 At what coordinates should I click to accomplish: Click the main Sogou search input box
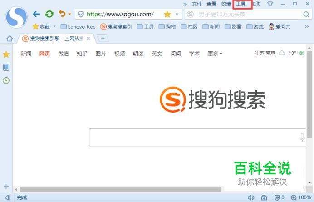[x=197, y=137]
